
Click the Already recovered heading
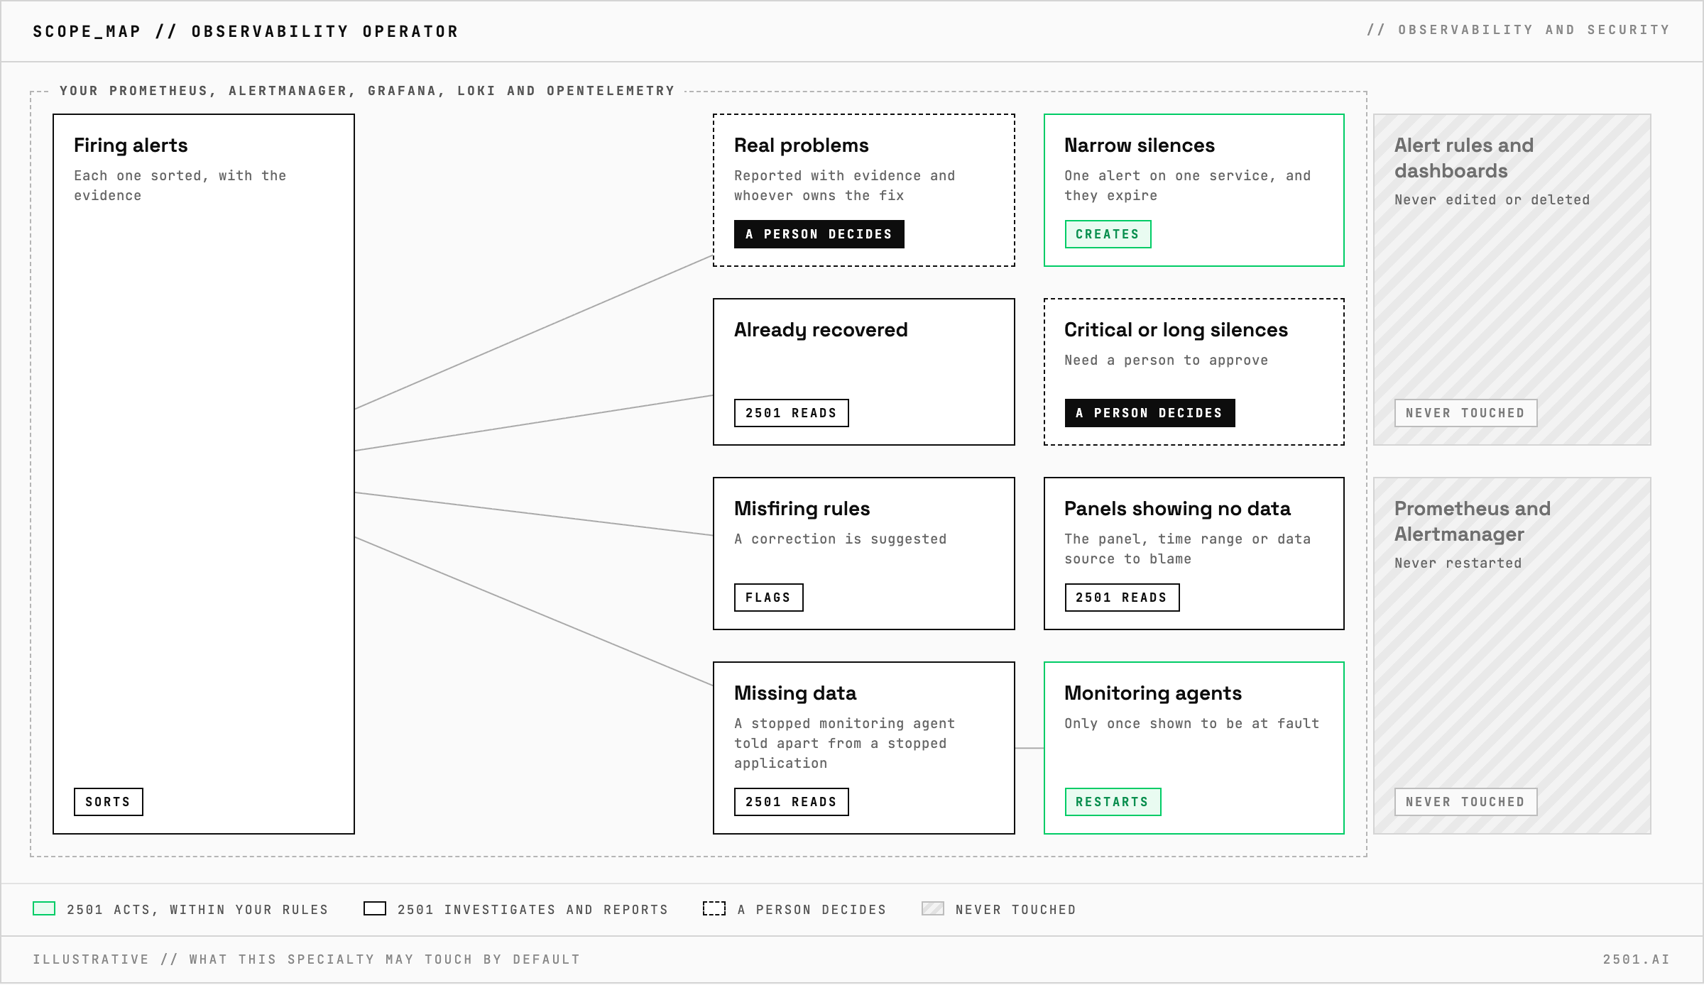pos(821,330)
